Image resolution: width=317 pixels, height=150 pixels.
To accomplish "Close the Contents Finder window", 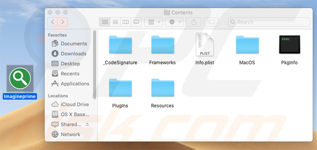I will click(50, 12).
